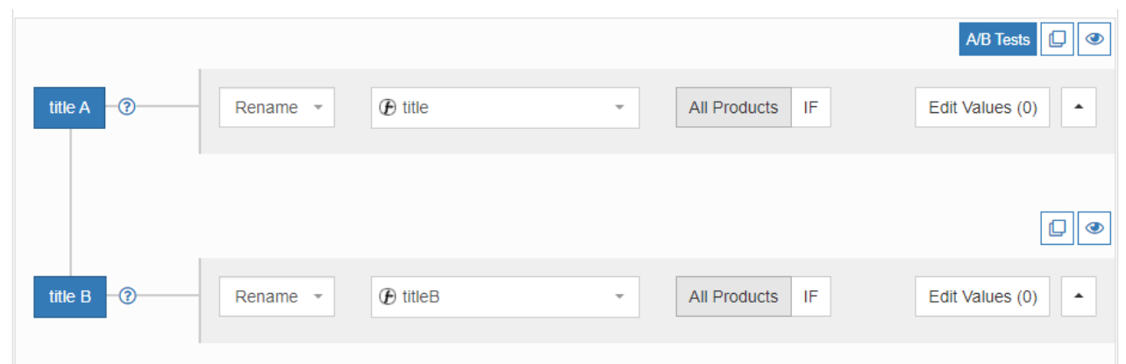Open the Rename dropdown in the title A row
The height and width of the screenshot is (364, 1126).
pos(276,108)
